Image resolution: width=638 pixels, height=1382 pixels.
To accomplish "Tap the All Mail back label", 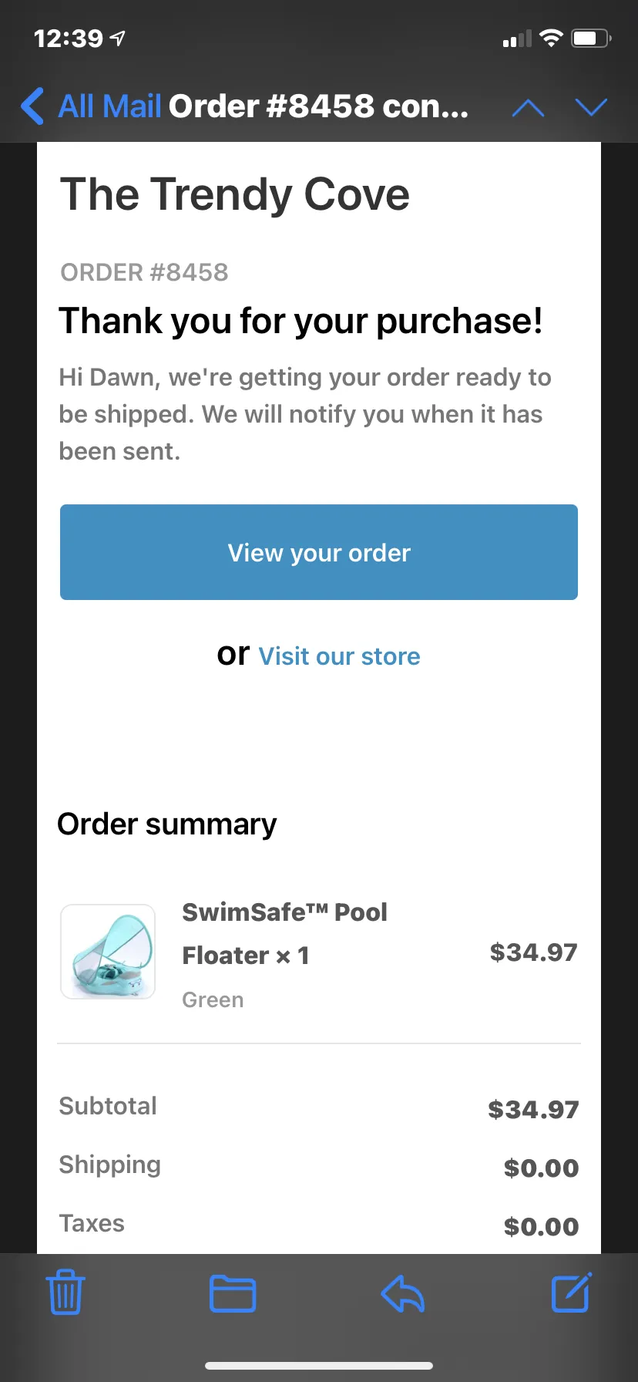I will pos(109,106).
